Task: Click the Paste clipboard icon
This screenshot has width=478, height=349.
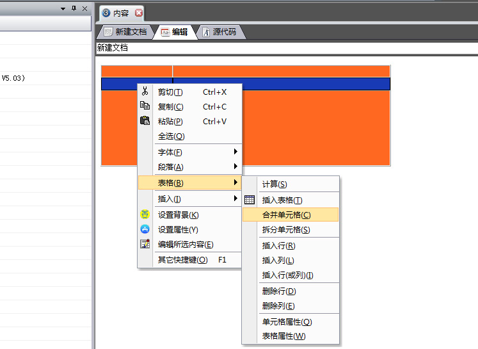Action: [145, 121]
